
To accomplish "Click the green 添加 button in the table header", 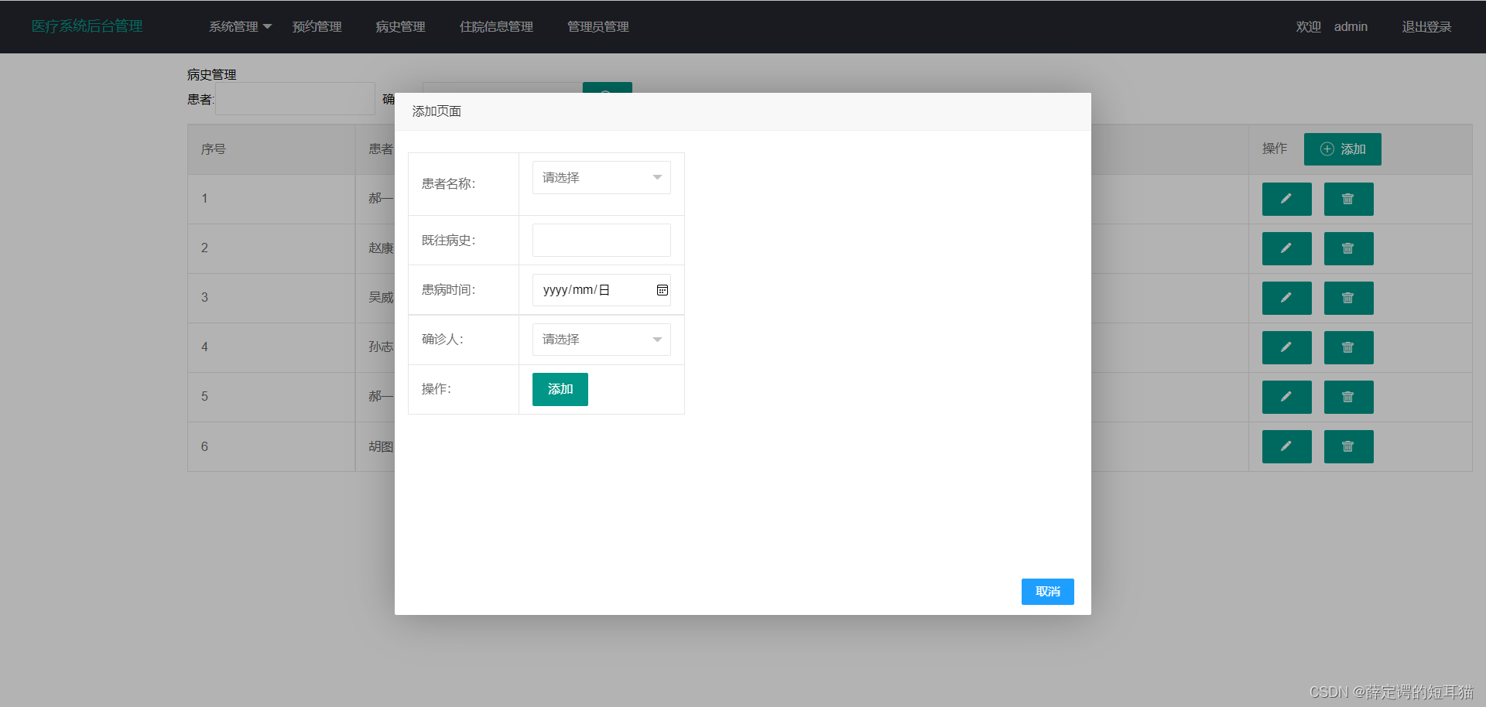I will coord(1342,149).
